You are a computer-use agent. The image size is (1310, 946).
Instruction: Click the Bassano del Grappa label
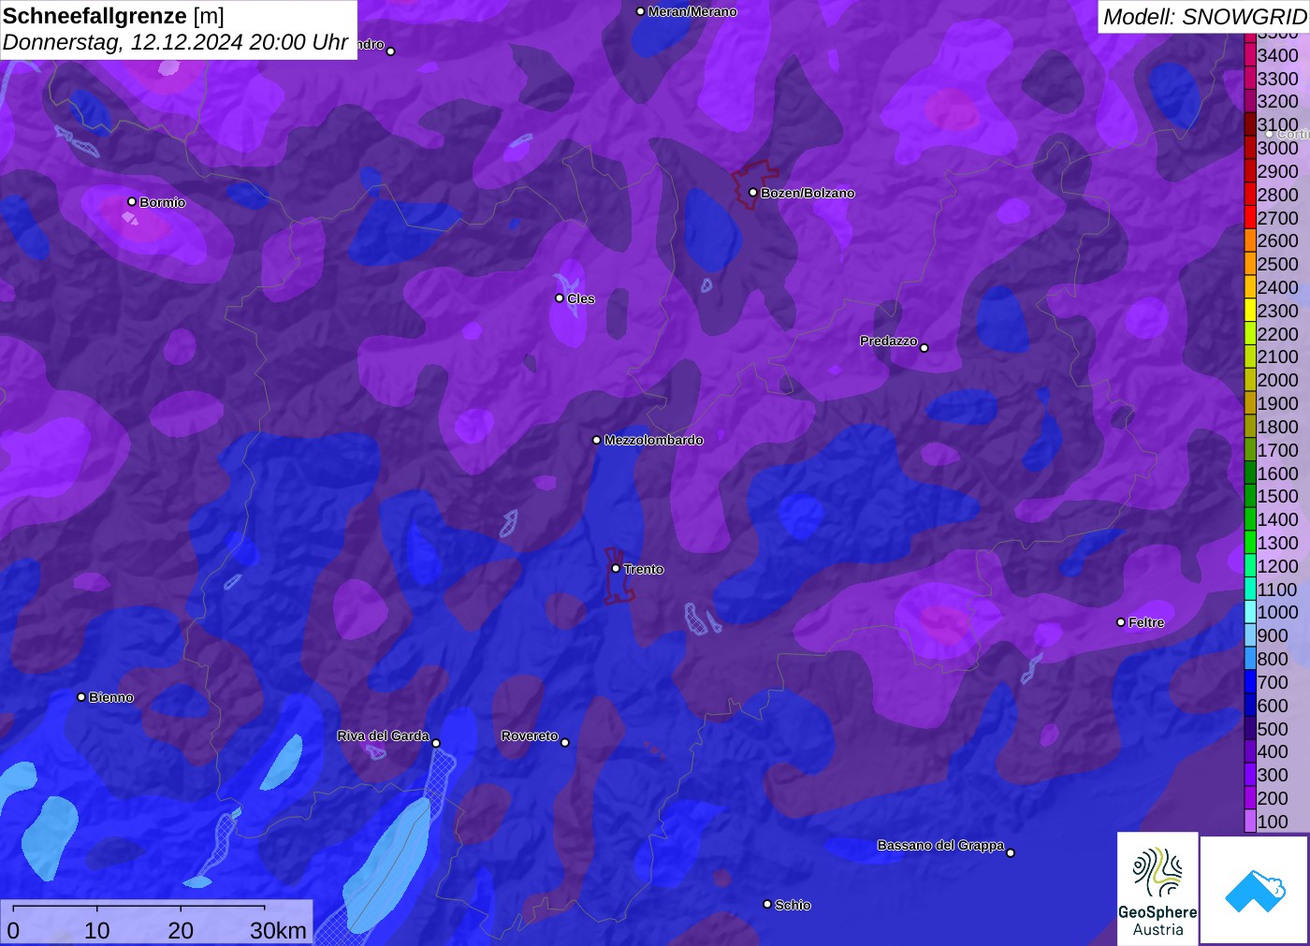[940, 845]
